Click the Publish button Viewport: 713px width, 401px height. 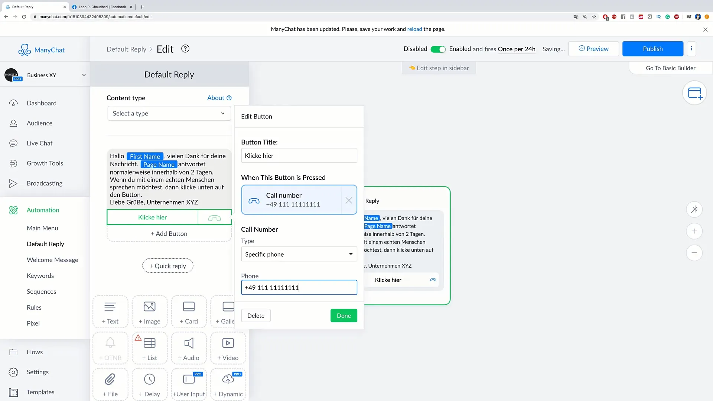coord(652,49)
